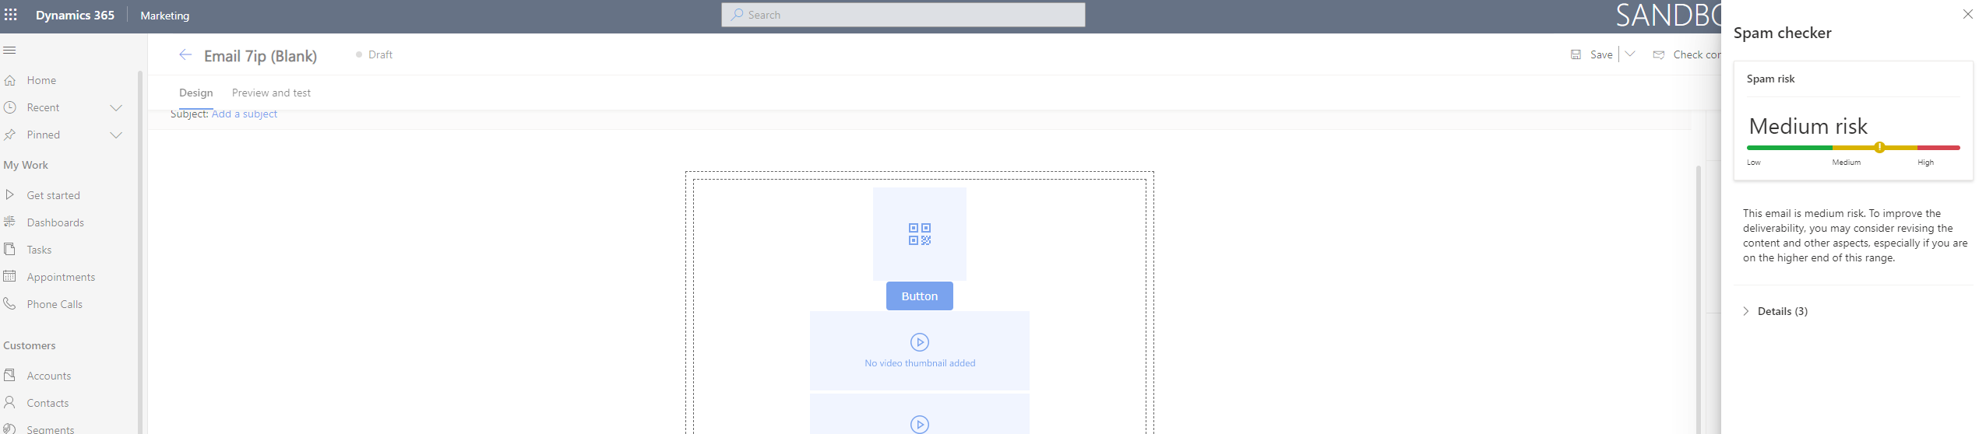
Task: Click the green Low section of gauge
Action: pos(1789,147)
